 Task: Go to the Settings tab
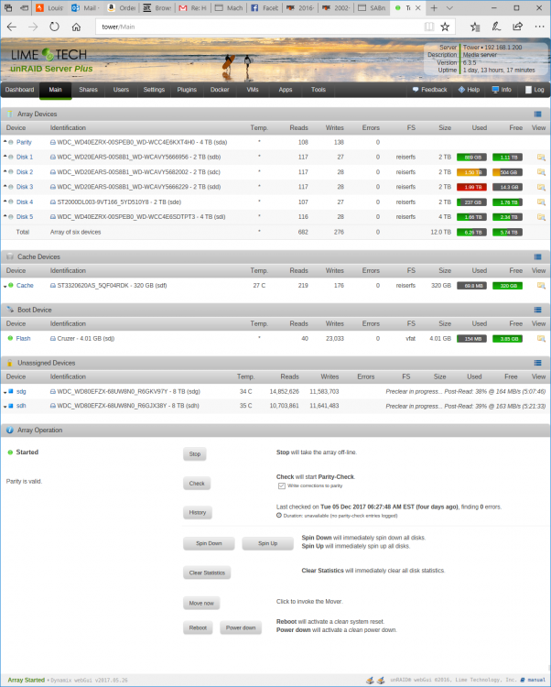click(154, 90)
